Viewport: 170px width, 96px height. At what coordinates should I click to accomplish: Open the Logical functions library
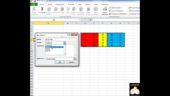(x=62, y=11)
